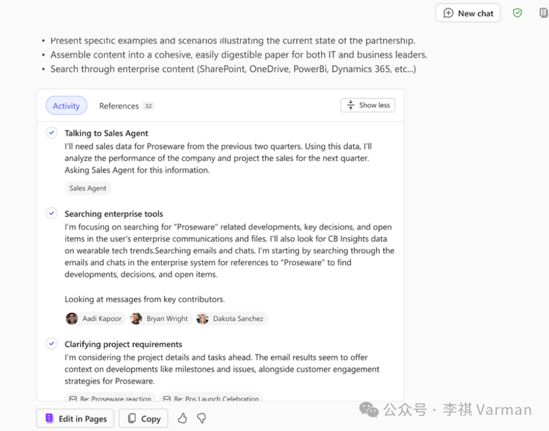Open the notebook icon at top right
The width and height of the screenshot is (549, 431).
pyautogui.click(x=543, y=13)
